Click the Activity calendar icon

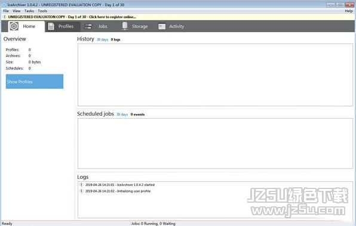tap(162, 26)
